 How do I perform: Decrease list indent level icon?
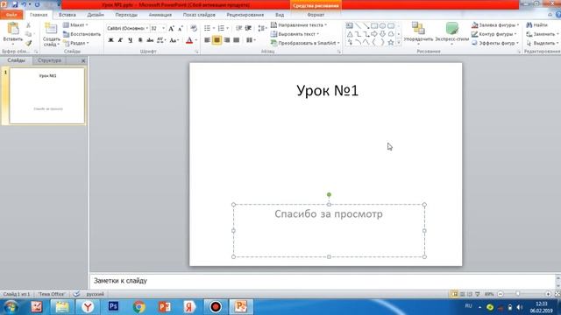coord(239,28)
